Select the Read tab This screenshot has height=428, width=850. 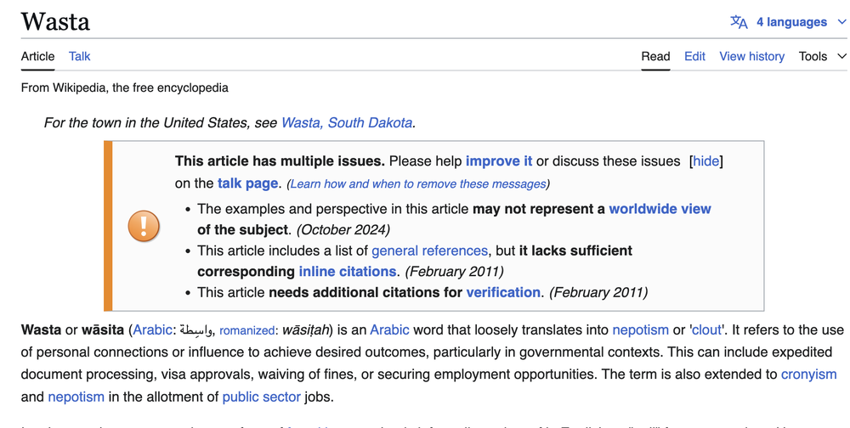(655, 56)
